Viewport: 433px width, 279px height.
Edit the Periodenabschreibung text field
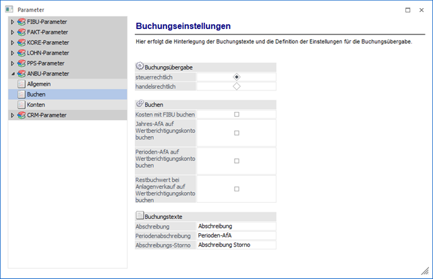[x=236, y=236]
